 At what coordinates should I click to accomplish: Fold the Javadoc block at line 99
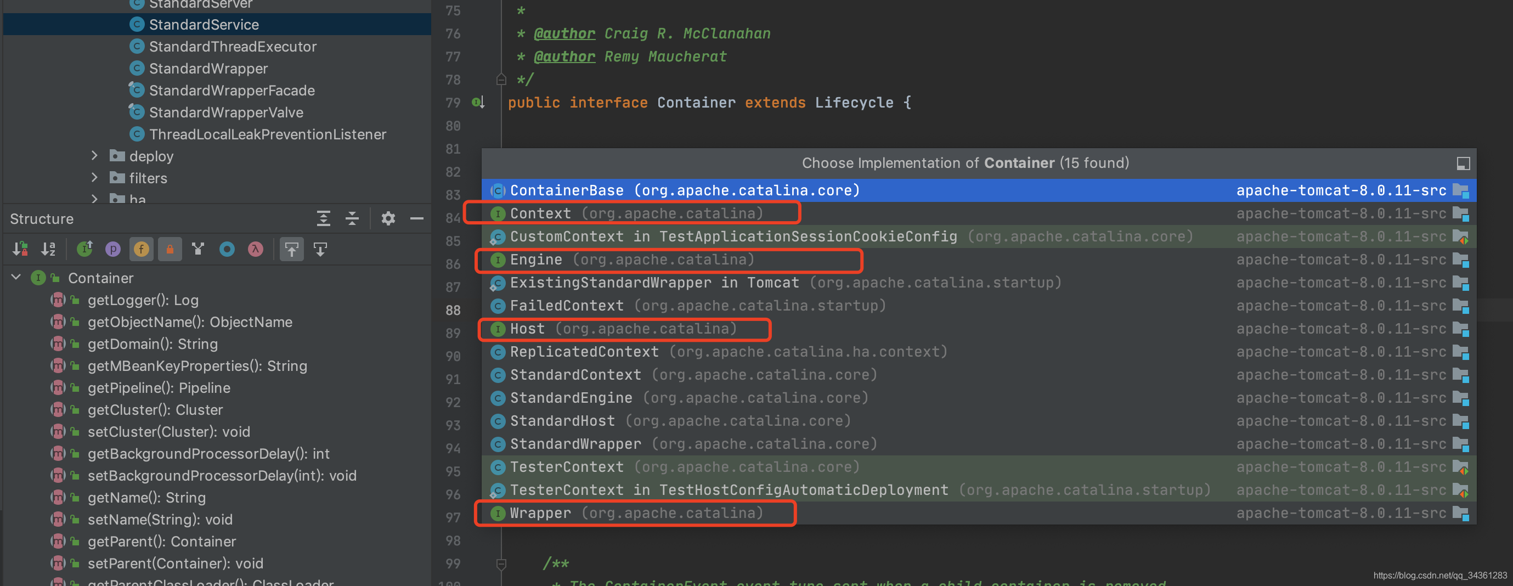(501, 564)
